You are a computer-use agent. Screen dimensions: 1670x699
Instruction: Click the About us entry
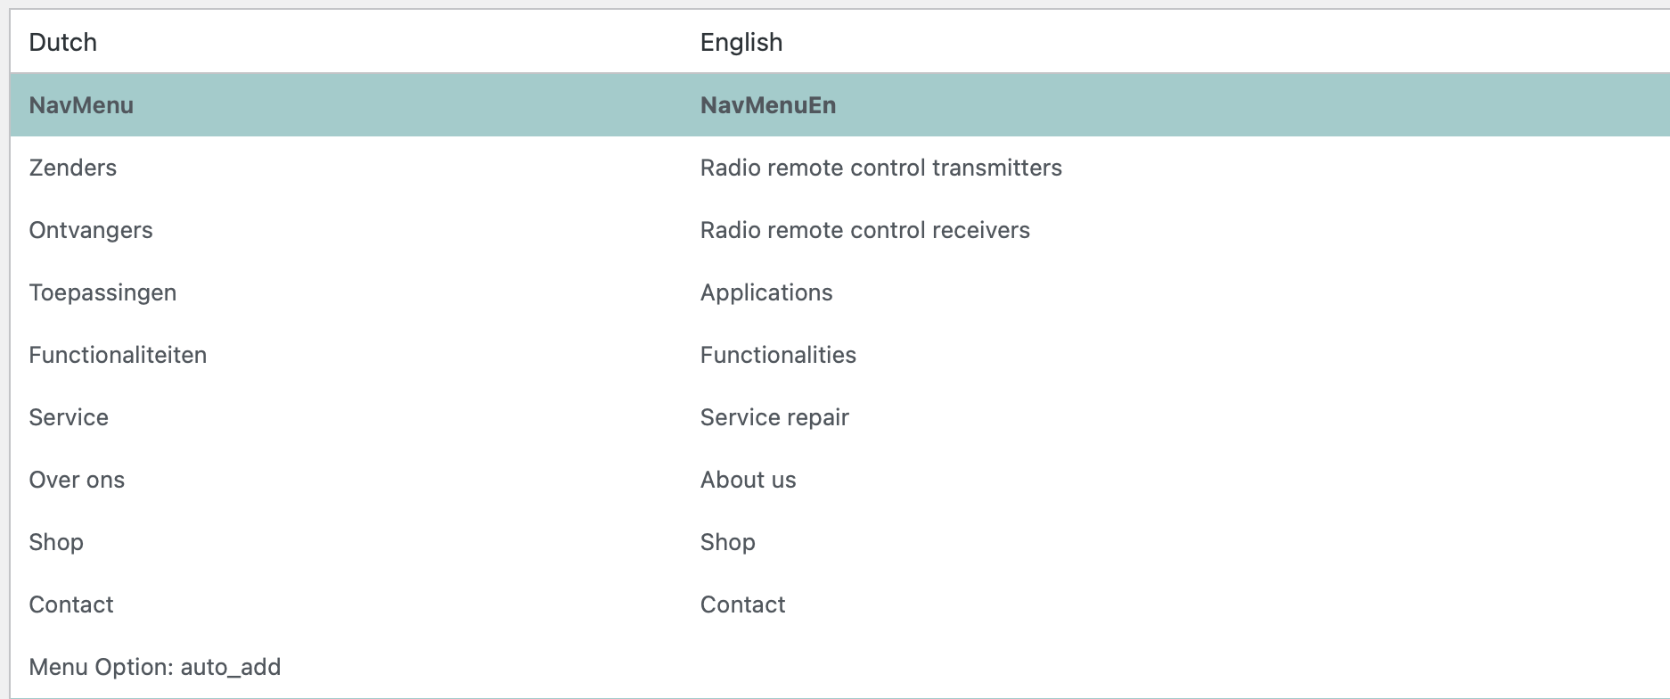[748, 480]
